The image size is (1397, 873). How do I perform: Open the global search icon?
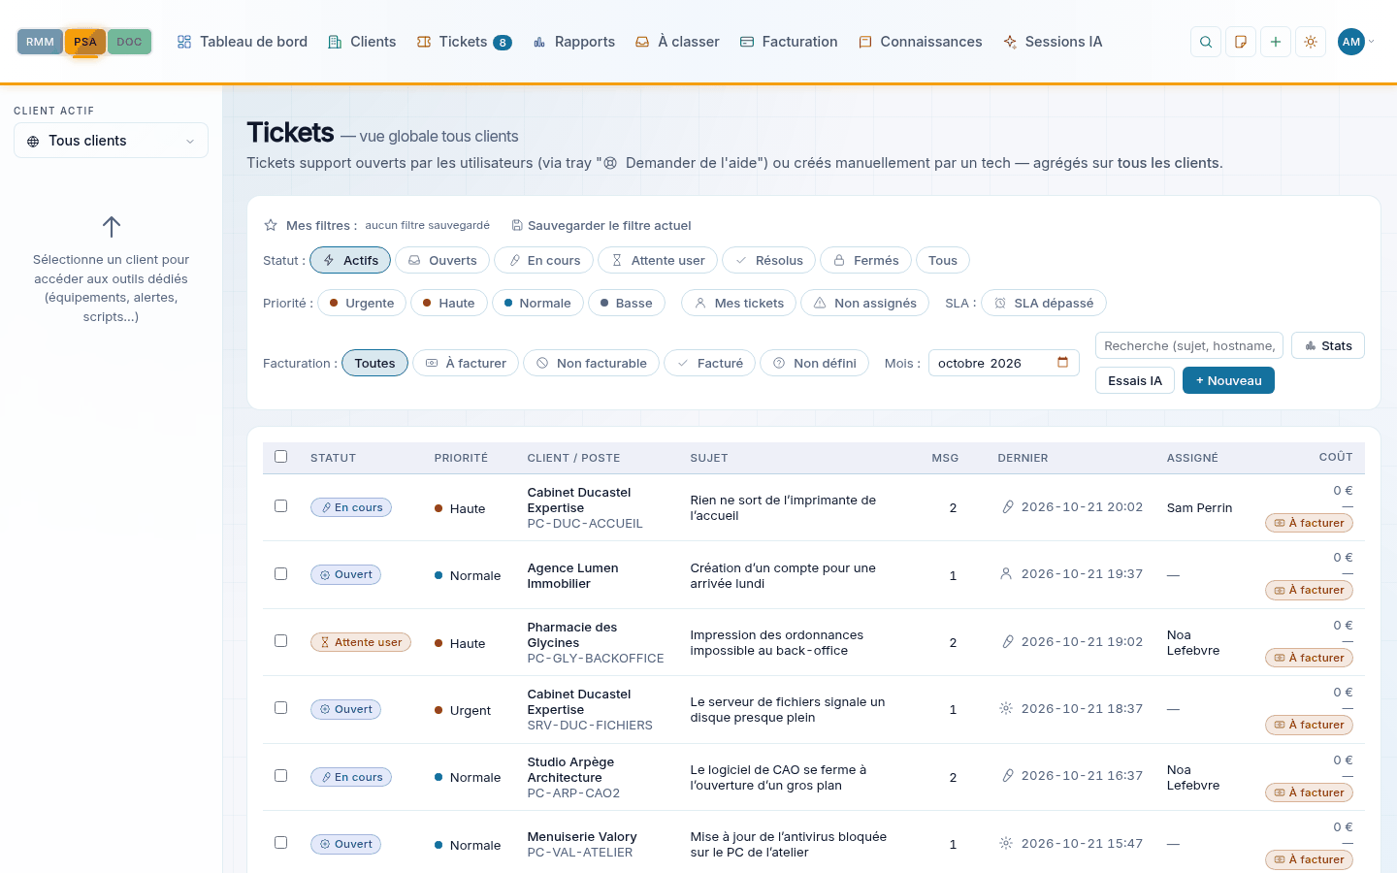(1206, 42)
